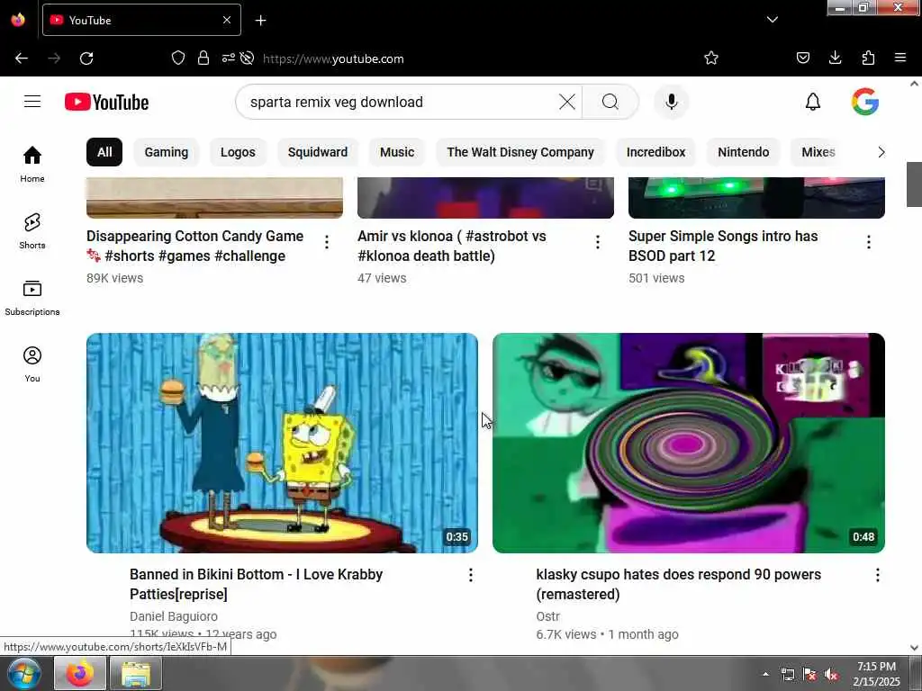Click the muted volume tray icon
922x691 pixels.
831,675
